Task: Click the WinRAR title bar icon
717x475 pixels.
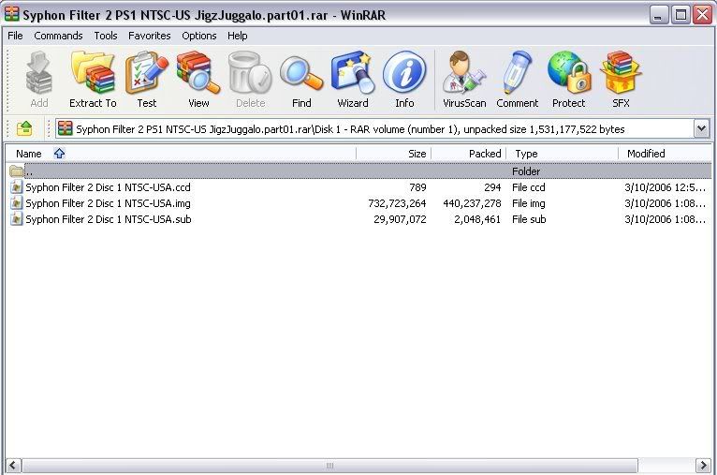Action: (x=11, y=15)
